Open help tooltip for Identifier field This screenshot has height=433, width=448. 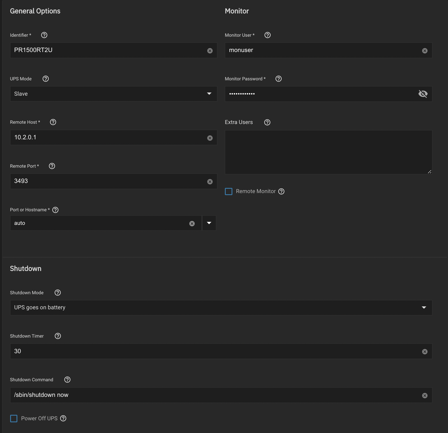point(44,35)
